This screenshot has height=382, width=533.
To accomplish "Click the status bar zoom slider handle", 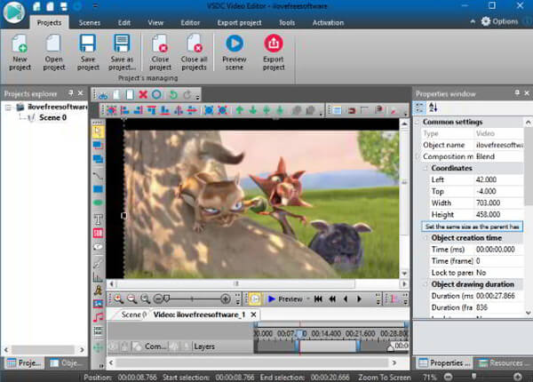I will (473, 376).
